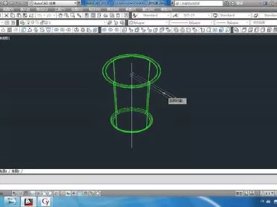Image resolution: width=277 pixels, height=207 pixels.
Task: Open the Layer Properties Manager icon
Action: tap(23, 23)
